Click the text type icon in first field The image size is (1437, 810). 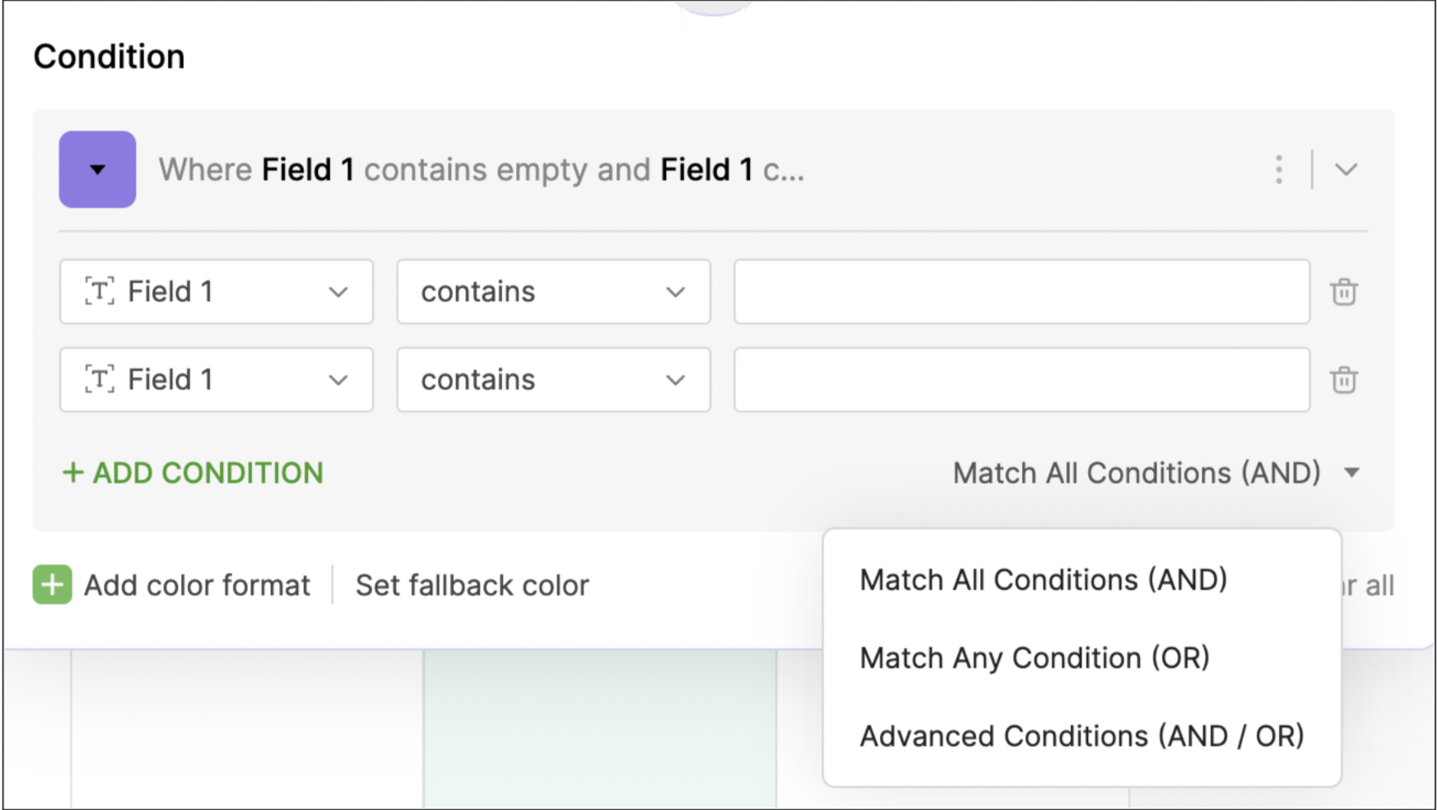coord(100,291)
